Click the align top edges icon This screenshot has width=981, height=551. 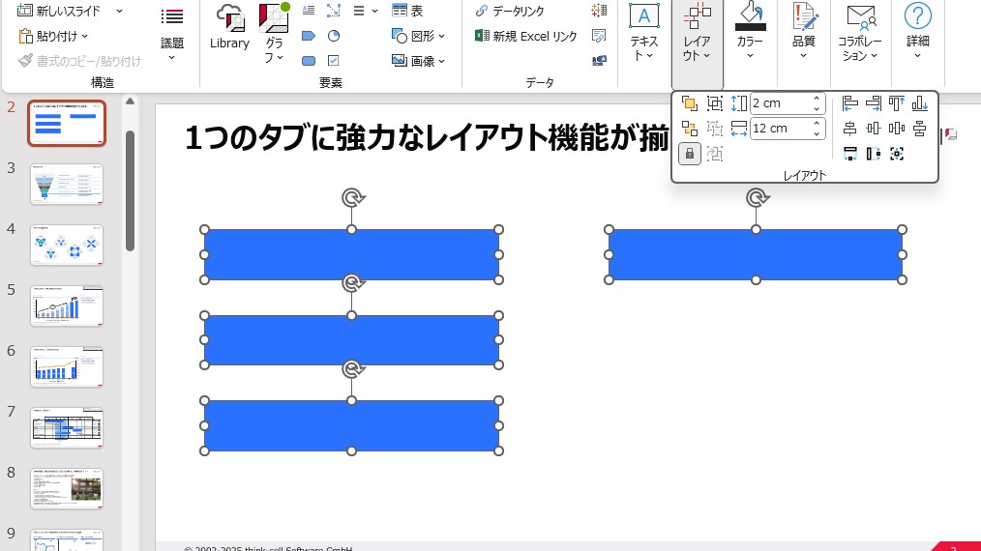(896, 103)
